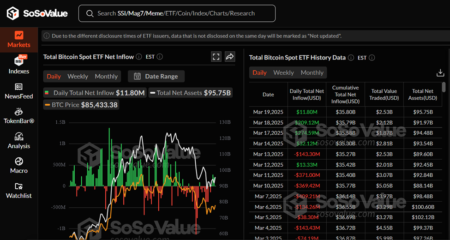
Task: Click the $5.05B value traded cell
Action: (x=384, y=186)
